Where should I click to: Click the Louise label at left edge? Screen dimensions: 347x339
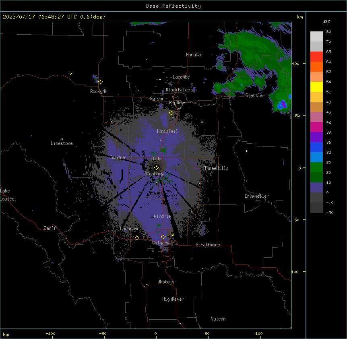(7, 199)
